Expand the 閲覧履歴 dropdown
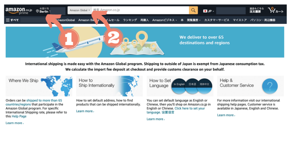Viewport: 289px width, 151px height. click(x=194, y=20)
